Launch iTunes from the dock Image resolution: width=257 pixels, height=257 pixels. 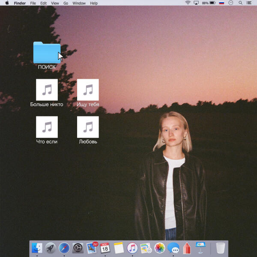[x=132, y=248]
